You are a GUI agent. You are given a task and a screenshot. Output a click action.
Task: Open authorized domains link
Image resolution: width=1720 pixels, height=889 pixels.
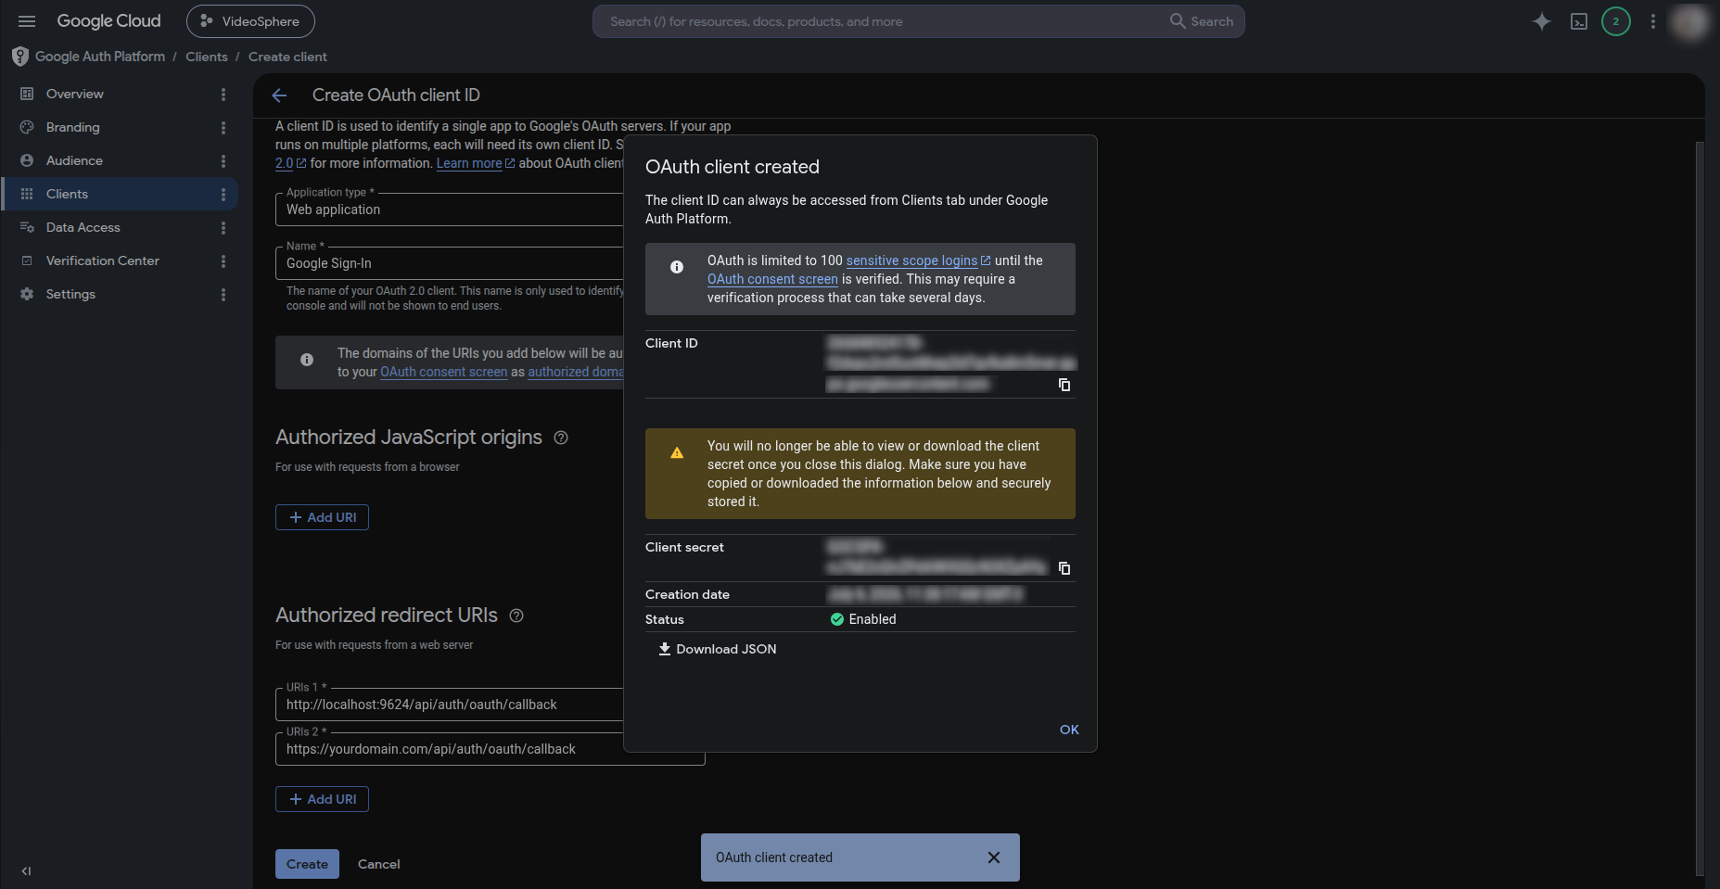[576, 372]
